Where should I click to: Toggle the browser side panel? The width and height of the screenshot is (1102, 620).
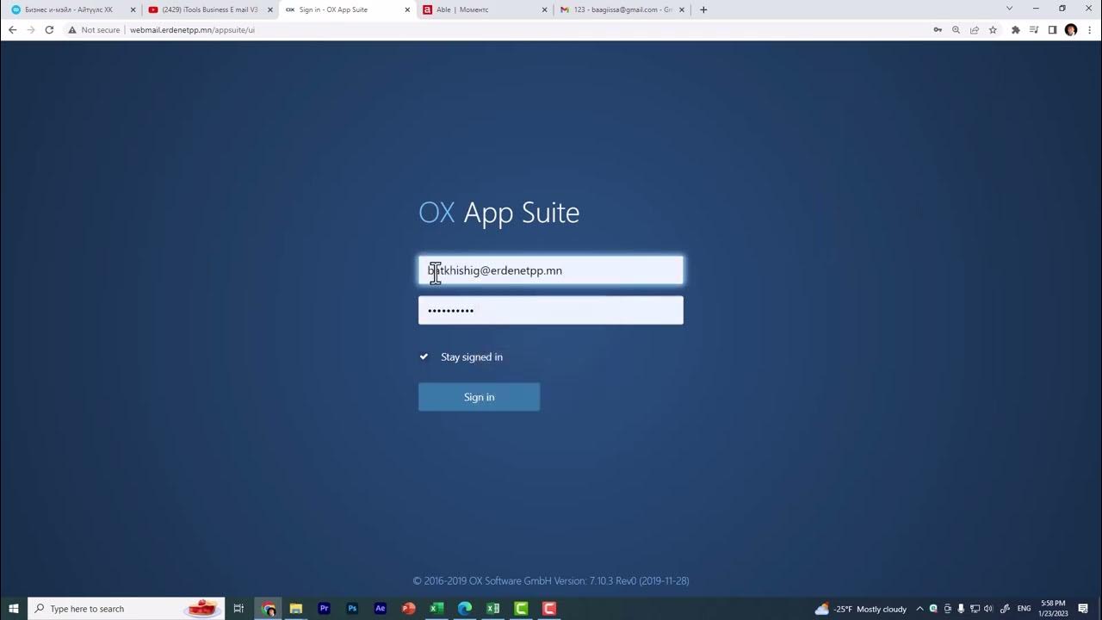coord(1052,29)
